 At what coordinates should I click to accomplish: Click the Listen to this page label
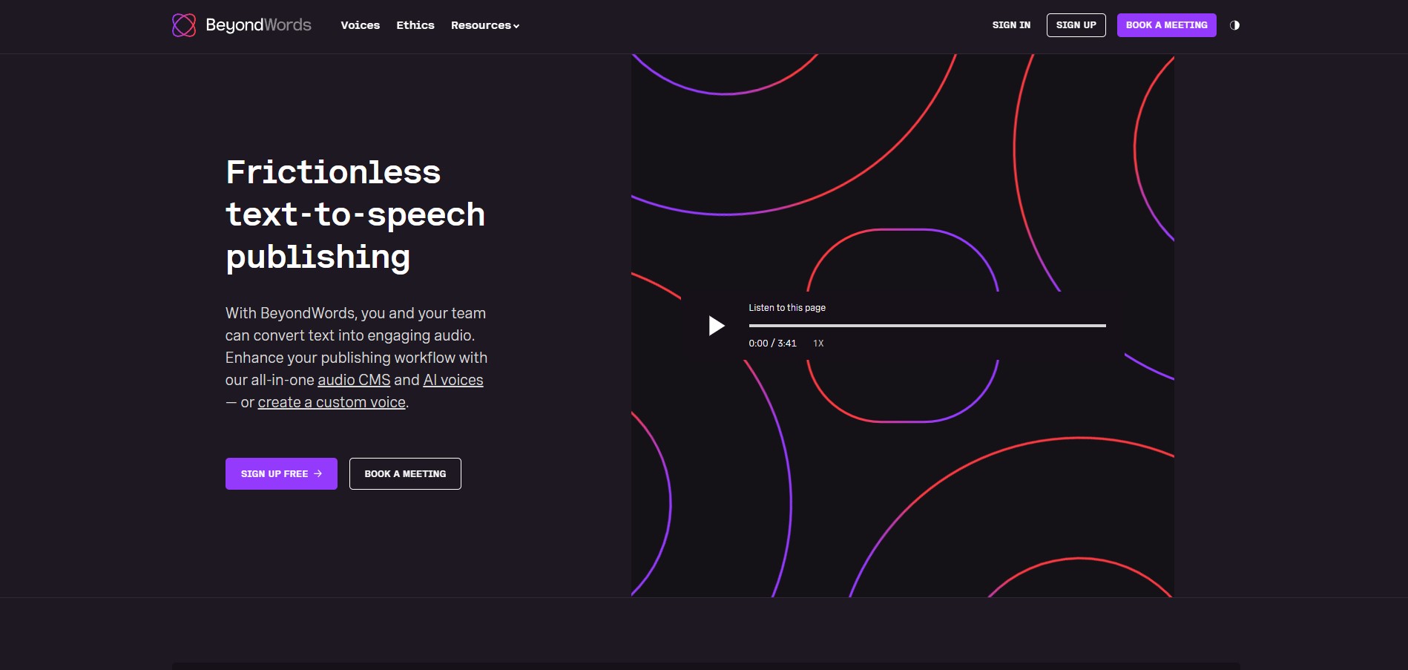click(x=787, y=307)
